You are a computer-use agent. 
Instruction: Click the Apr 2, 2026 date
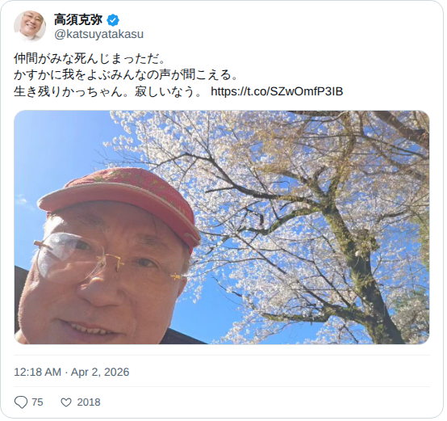tap(100, 372)
